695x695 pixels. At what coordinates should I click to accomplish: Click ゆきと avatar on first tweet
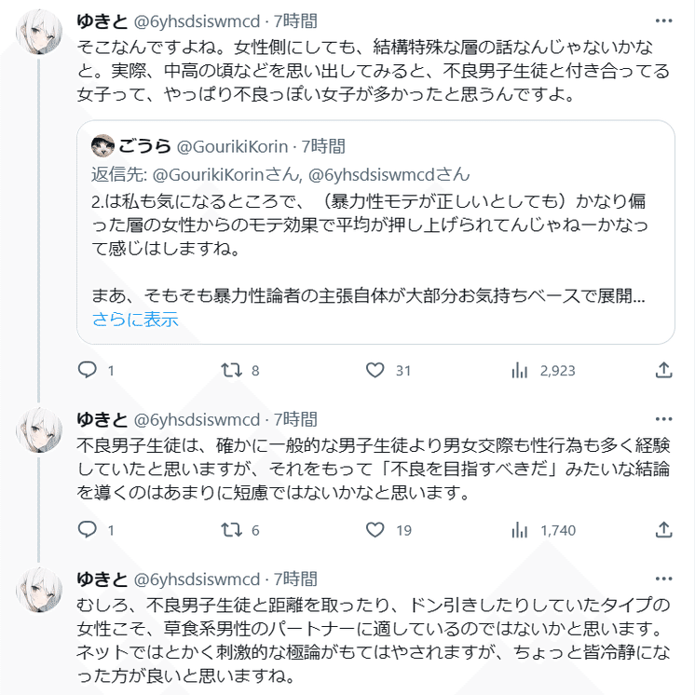[40, 36]
